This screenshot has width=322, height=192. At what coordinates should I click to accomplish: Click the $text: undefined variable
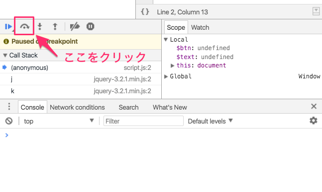point(205,57)
